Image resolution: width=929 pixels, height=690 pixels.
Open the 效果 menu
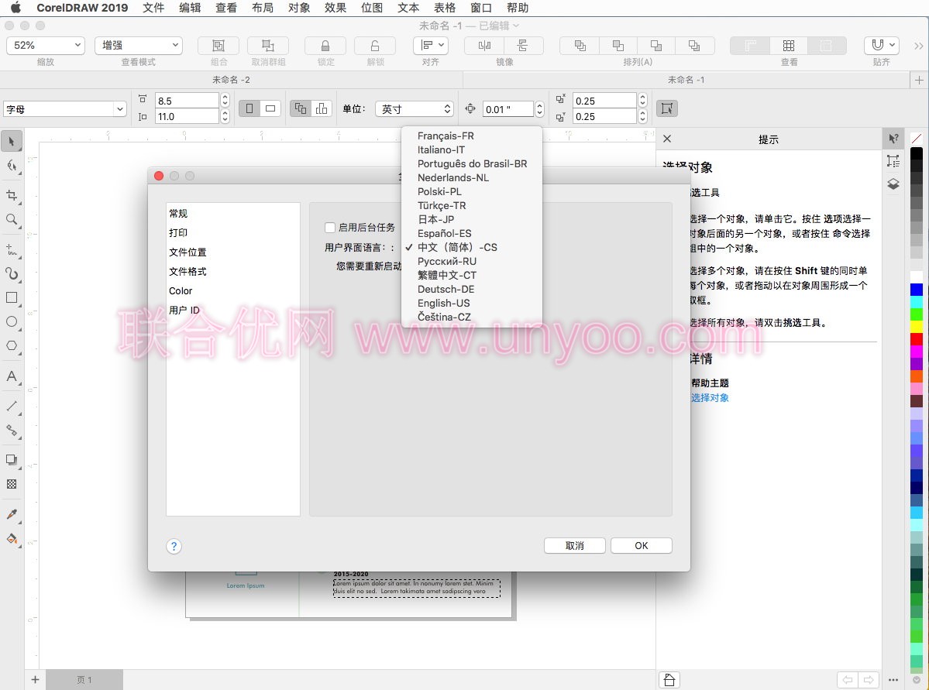(x=335, y=8)
